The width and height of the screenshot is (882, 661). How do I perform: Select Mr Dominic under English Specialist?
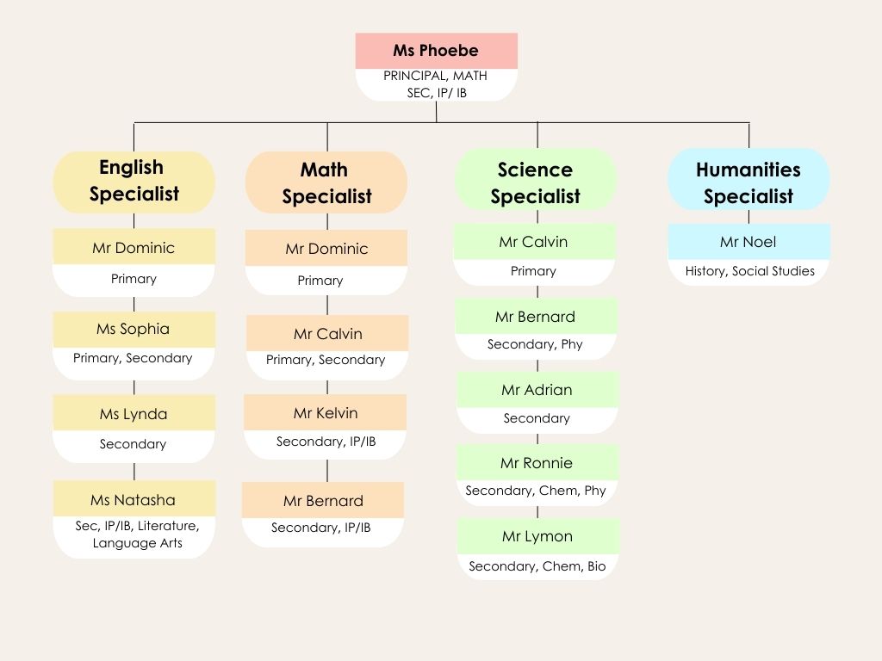134,263
